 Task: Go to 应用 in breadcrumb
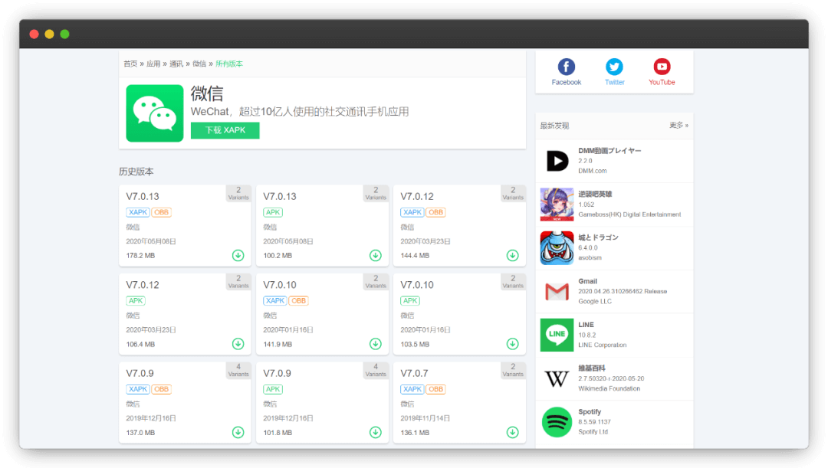(x=153, y=64)
